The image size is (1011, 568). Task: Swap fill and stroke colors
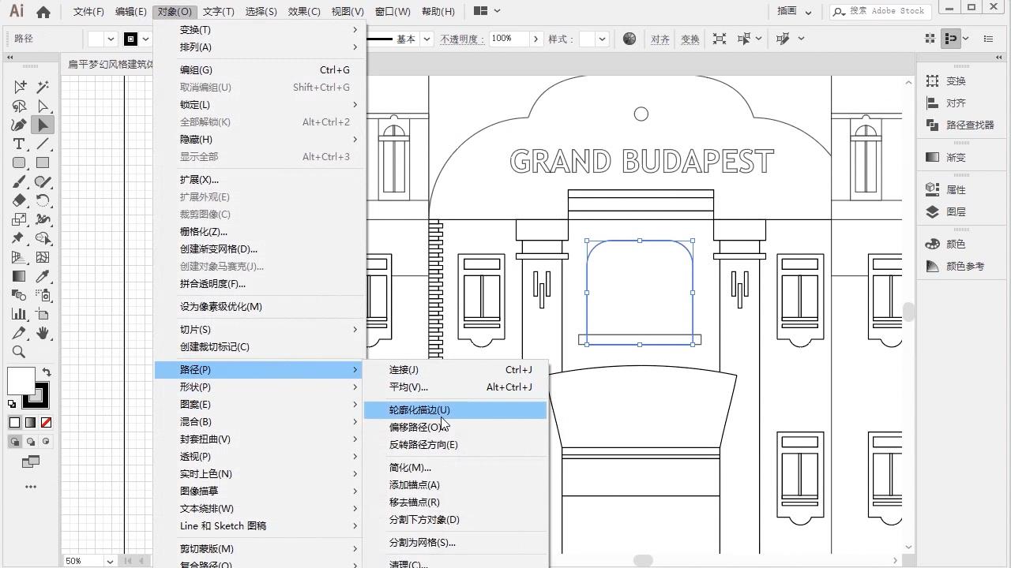coord(47,372)
